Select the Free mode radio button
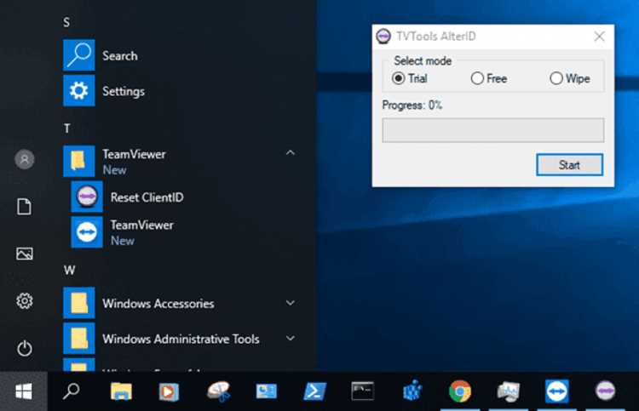 coord(477,78)
